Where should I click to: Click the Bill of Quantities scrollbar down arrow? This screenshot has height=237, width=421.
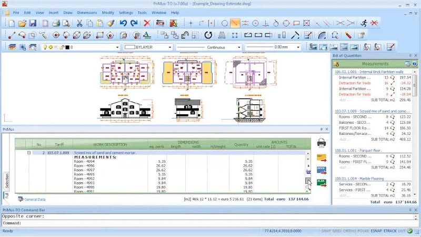(415, 194)
